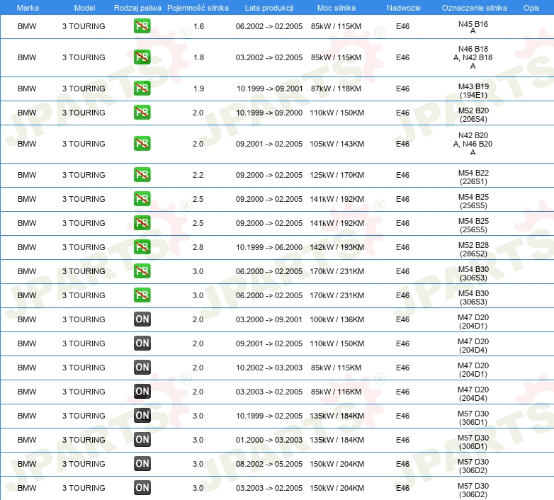Click the Pojemność silnika column header
This screenshot has height=500, width=554.
click(198, 7)
